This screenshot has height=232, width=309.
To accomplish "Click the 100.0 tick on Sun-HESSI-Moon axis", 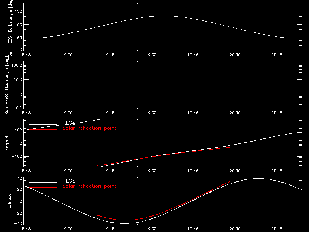I will (x=17, y=65).
